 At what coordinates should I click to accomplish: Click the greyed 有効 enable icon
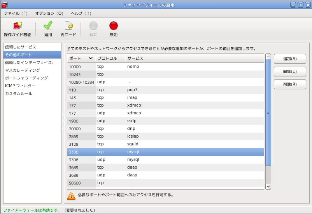click(93, 26)
